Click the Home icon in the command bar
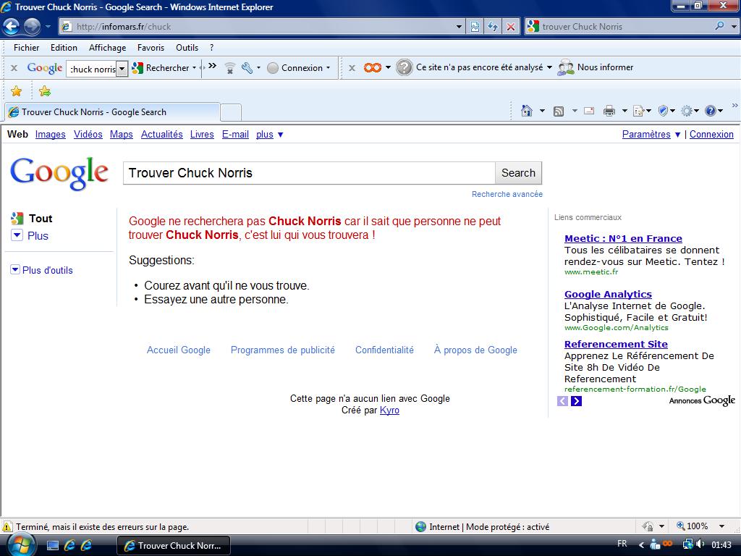This screenshot has width=741, height=556. 527,111
